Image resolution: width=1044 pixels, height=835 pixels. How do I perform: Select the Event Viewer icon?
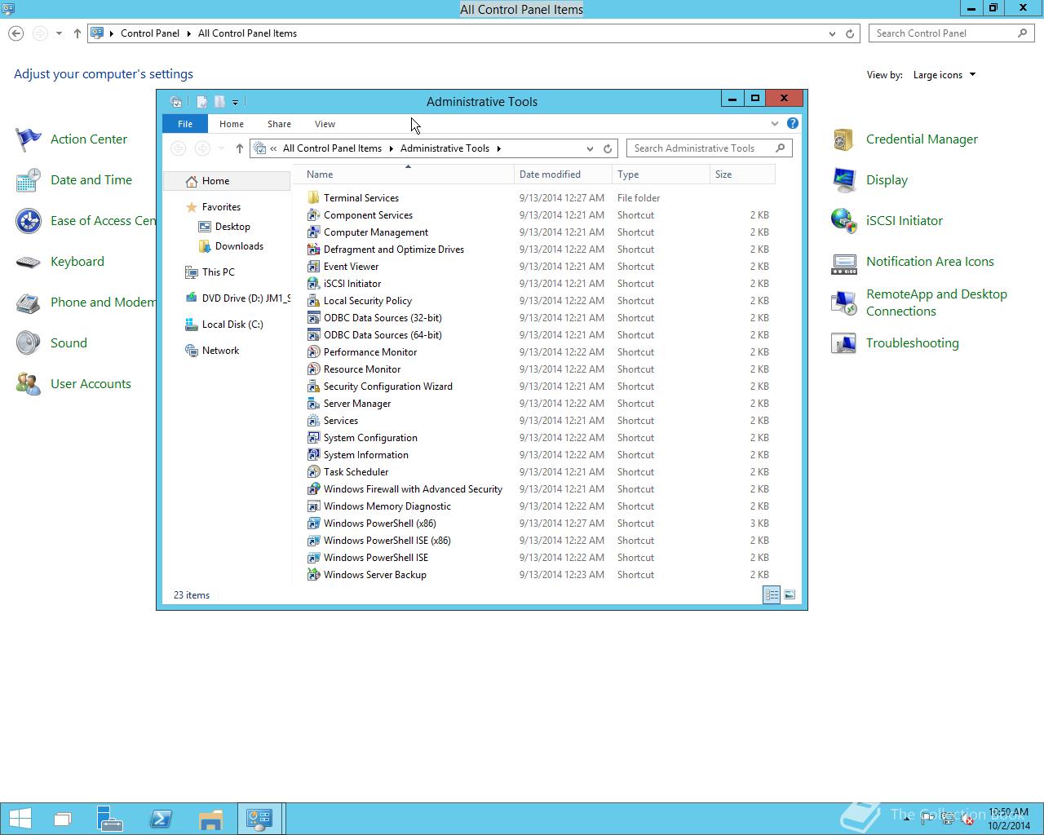click(313, 267)
